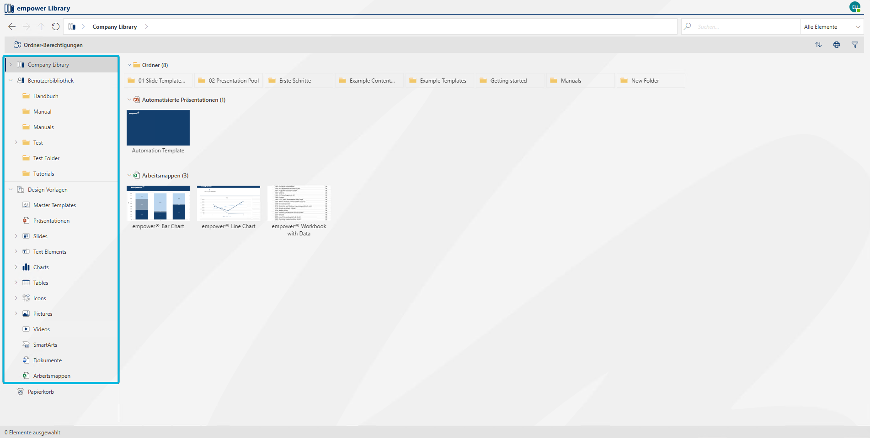The width and height of the screenshot is (870, 438).
Task: Open the New Folder folder tile
Action: click(x=651, y=80)
